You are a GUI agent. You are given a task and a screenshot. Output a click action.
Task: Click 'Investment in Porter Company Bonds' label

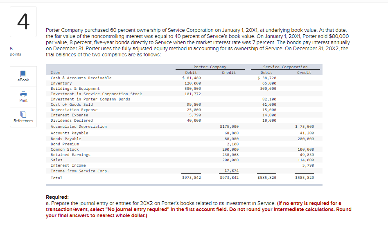(90, 99)
